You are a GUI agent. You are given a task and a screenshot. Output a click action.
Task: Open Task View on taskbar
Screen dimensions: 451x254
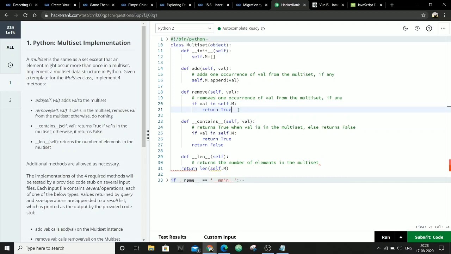coord(136,248)
